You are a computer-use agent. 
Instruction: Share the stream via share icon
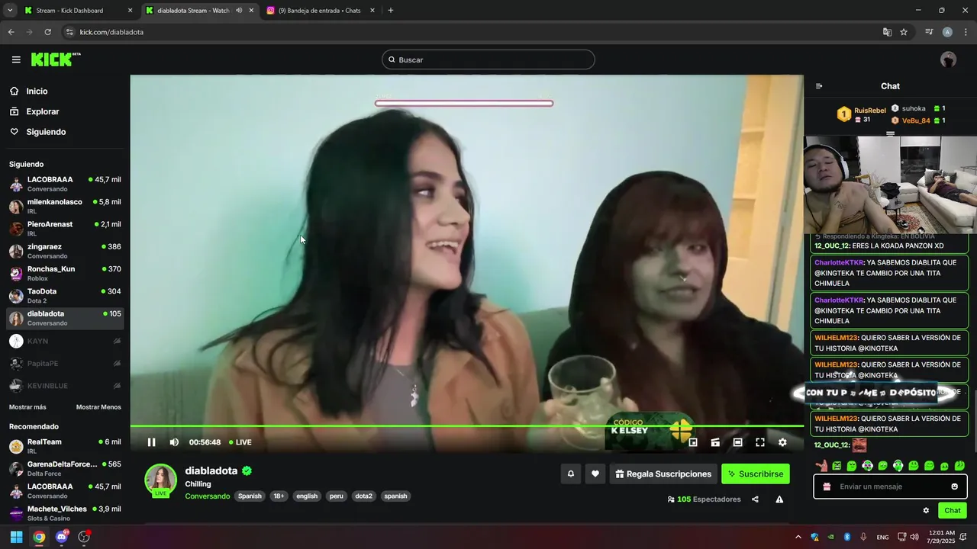click(x=755, y=499)
